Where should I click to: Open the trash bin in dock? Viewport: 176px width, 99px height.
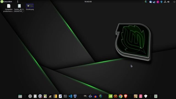[156, 96]
